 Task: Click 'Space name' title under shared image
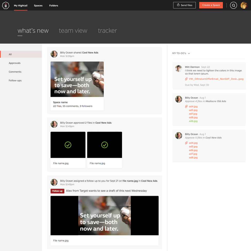pyautogui.click(x=60, y=102)
